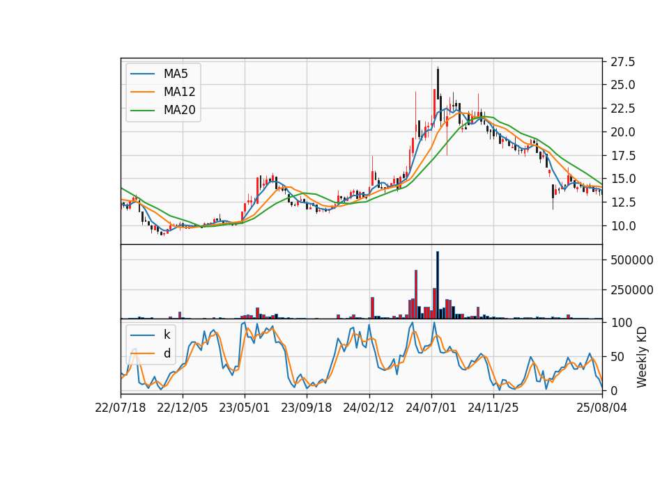Select the 22/07/18 date label
Viewport: 669px width, 480px height.
point(121,408)
